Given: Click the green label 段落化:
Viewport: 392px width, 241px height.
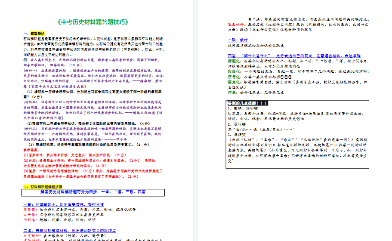Looking at the screenshot, I should point(235,71).
